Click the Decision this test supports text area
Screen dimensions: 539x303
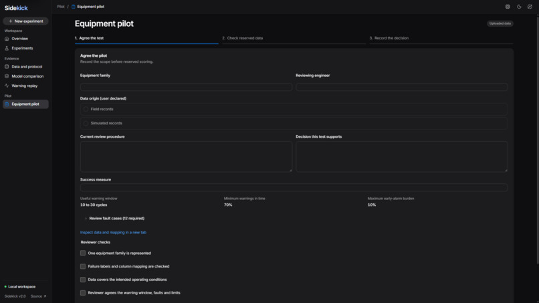pyautogui.click(x=402, y=157)
